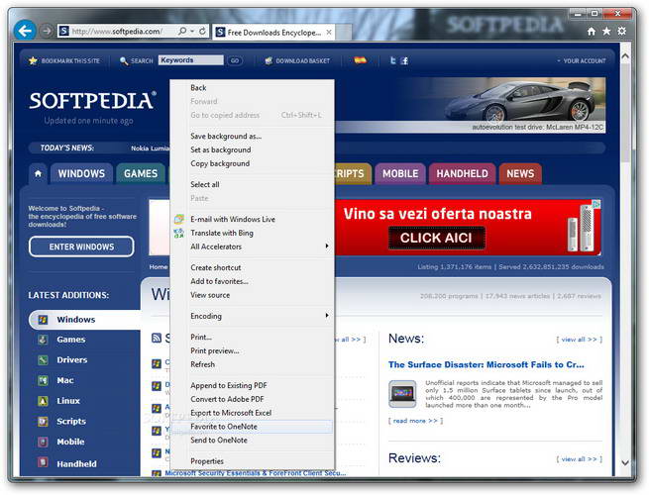
Task: Choose Save background as... menu item
Action: pyautogui.click(x=253, y=136)
